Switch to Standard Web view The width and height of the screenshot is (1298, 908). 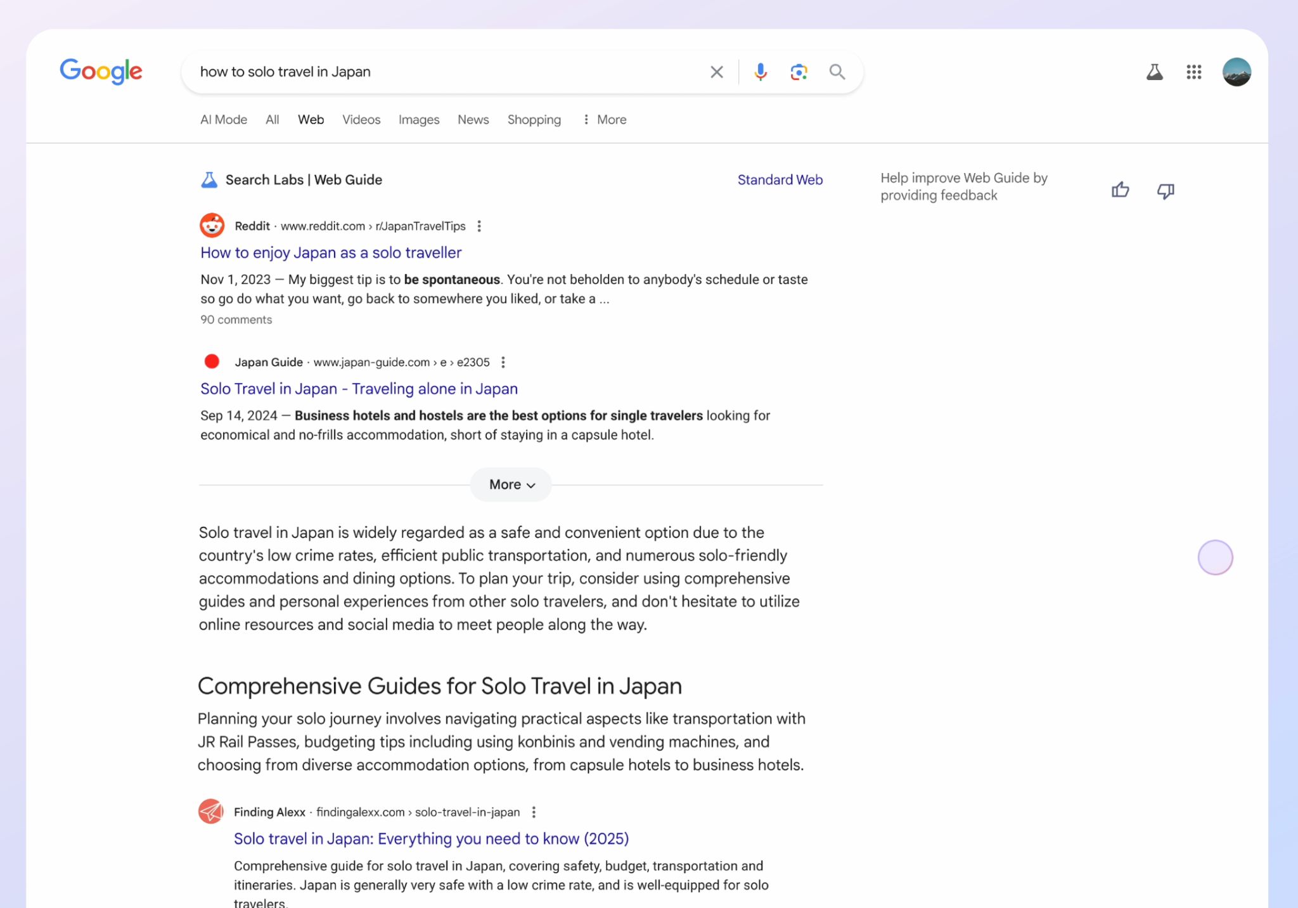[x=780, y=179]
